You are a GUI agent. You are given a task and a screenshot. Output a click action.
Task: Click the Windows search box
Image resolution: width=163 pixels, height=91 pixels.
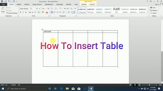(26, 89)
